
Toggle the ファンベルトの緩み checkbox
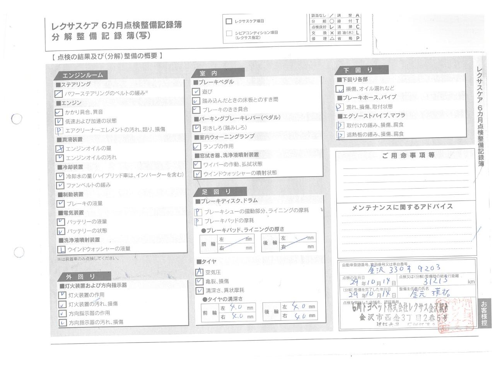tap(60, 185)
